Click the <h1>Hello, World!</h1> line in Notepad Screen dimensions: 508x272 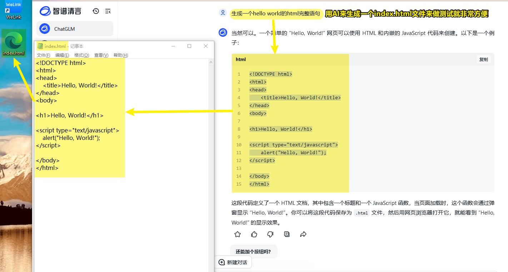pos(70,115)
